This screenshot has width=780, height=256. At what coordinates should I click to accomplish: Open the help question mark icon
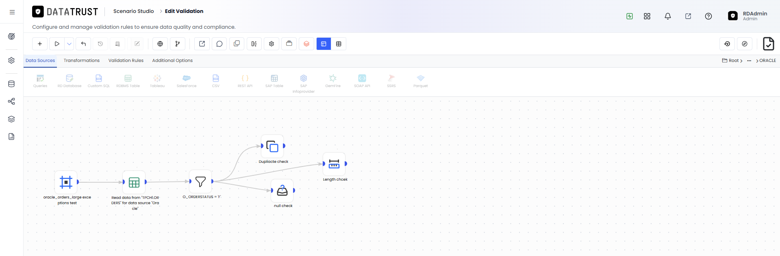(x=708, y=16)
